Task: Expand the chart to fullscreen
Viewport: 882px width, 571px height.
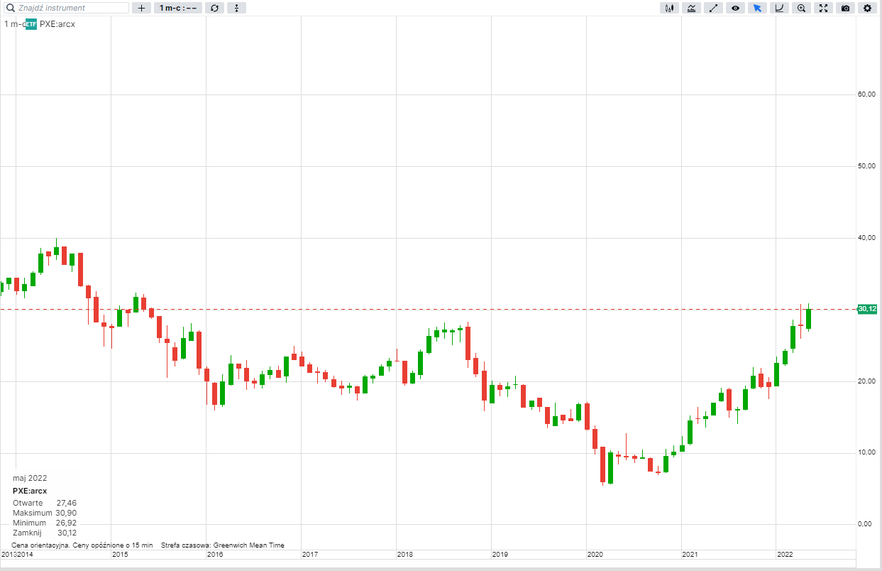Action: (x=823, y=8)
